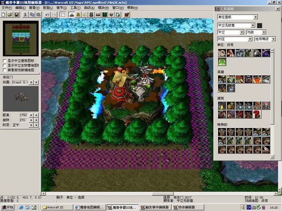Expand the 单位面板 palette type dropdown

(x=255, y=17)
